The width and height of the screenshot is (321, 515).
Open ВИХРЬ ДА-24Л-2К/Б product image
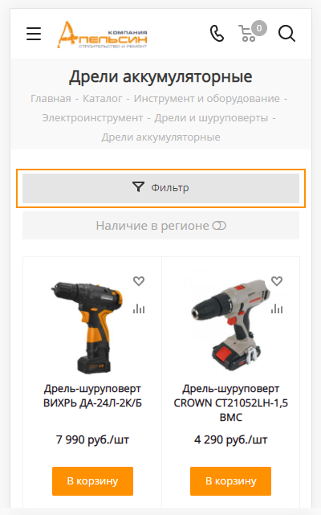87,327
